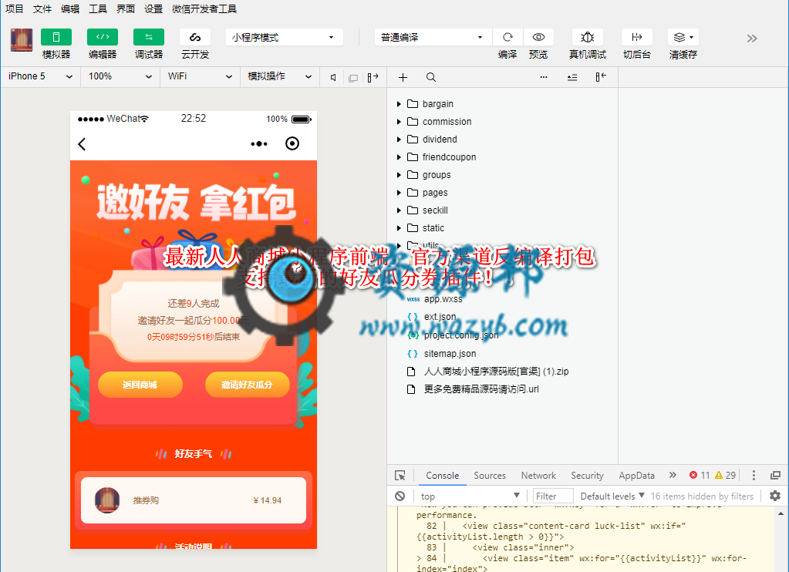Switch to the AppData tab

(x=636, y=476)
